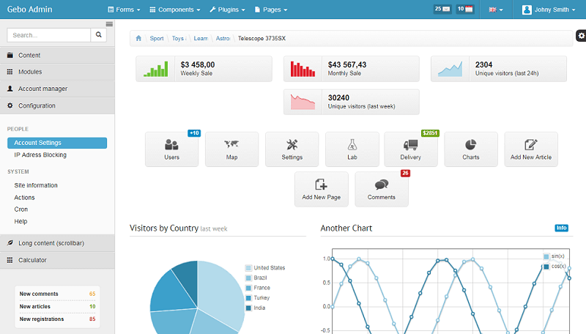Click the Add New Article tile

531,149
